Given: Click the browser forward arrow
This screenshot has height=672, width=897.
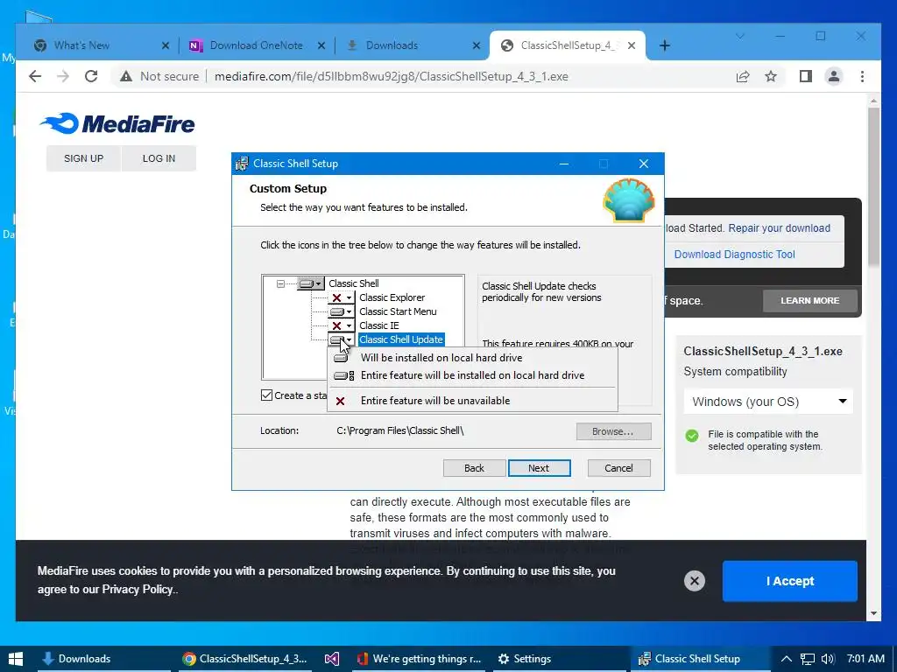Looking at the screenshot, I should click(63, 77).
